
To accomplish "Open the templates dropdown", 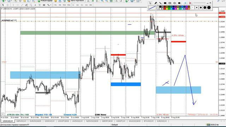I will (x=138, y=1).
